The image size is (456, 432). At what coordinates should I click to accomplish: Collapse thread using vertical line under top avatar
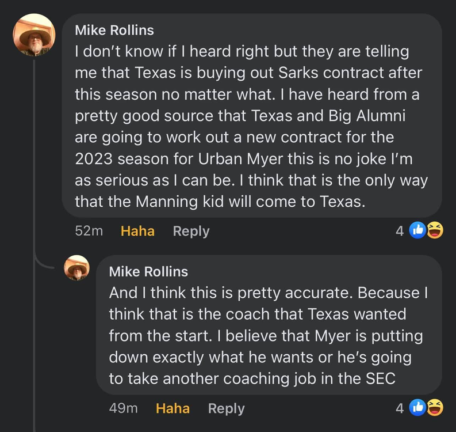[x=35, y=173]
